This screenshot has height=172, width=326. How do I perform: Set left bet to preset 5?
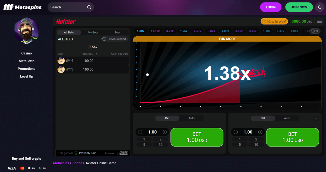click(x=144, y=145)
